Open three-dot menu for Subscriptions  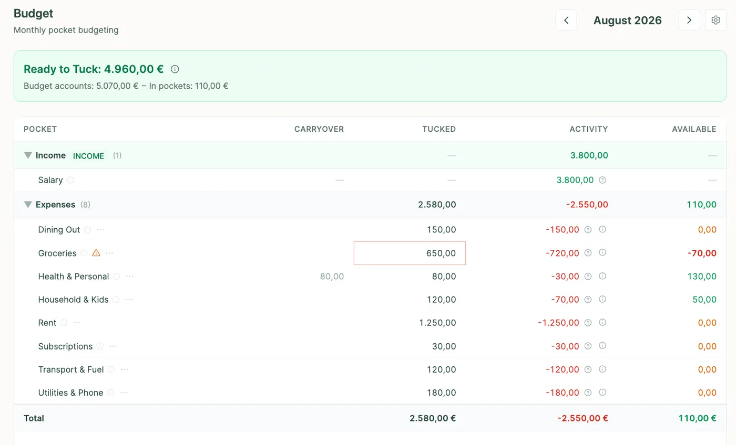pyautogui.click(x=114, y=346)
